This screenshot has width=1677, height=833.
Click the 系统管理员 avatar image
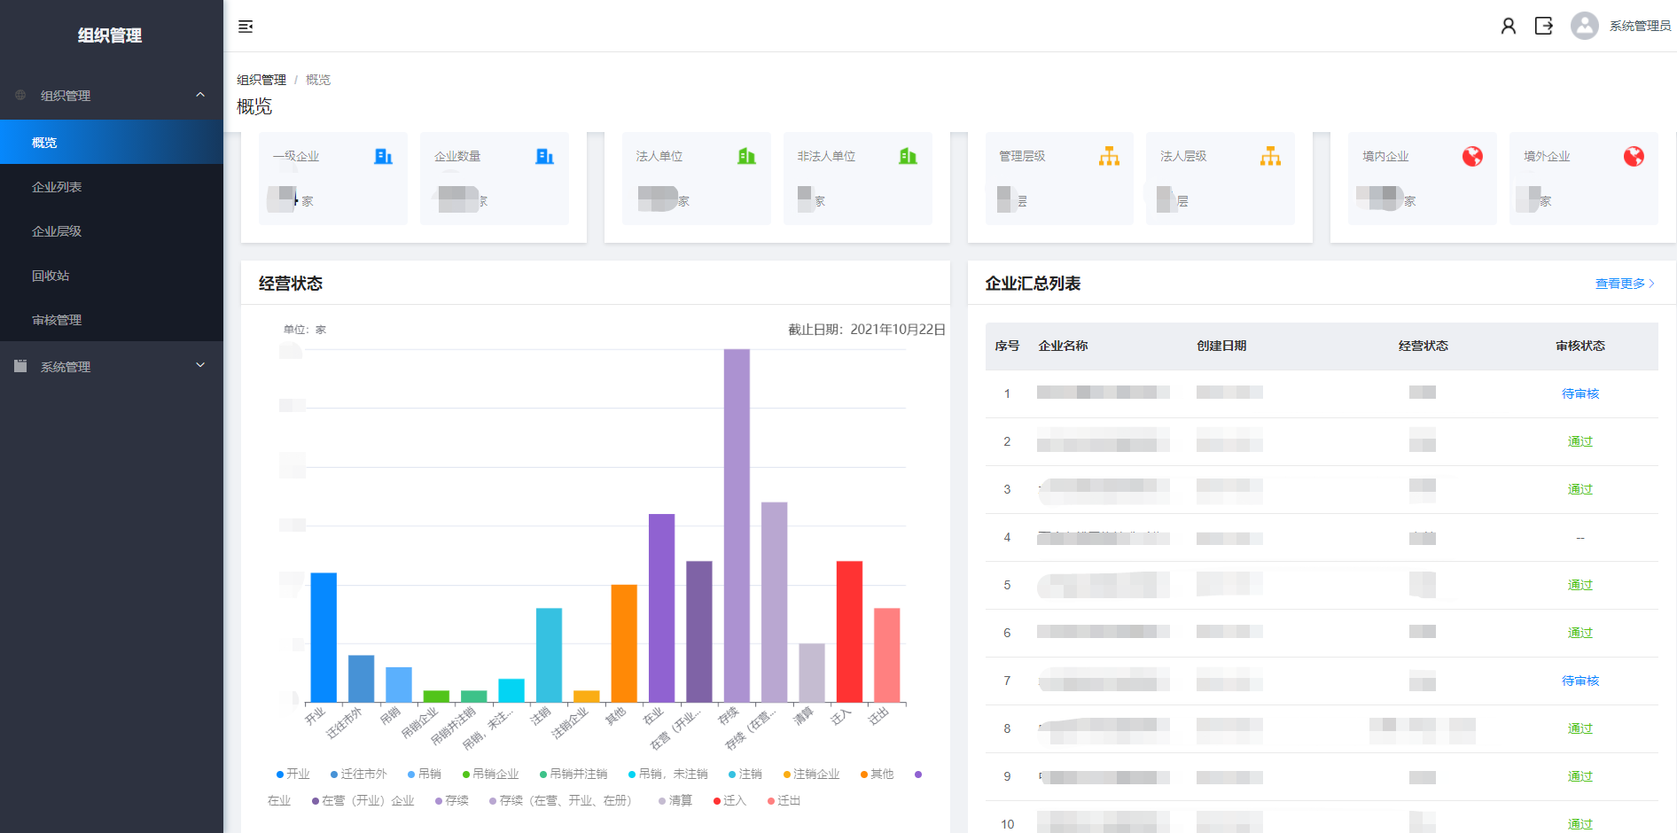(1584, 26)
